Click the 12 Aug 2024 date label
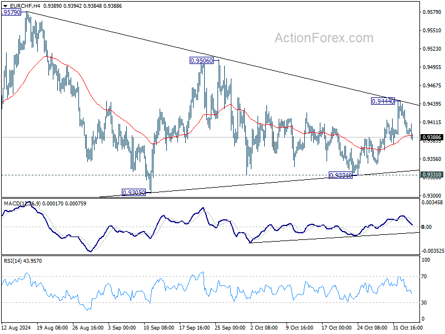Viewport: 445px width, 334px height. (16, 328)
